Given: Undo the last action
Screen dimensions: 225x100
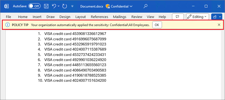Looking at the screenshot, I should (x=54, y=6).
